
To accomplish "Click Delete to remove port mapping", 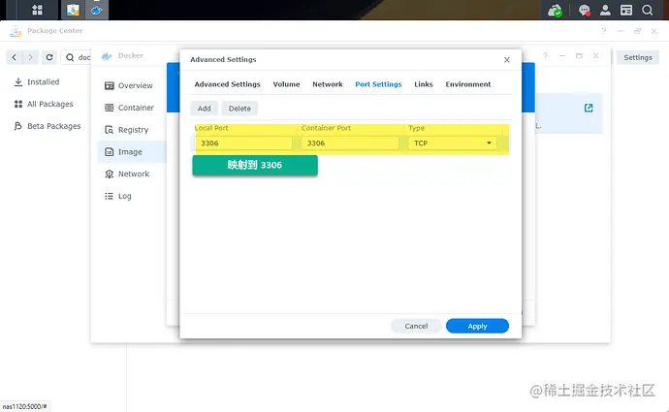I will coord(239,109).
